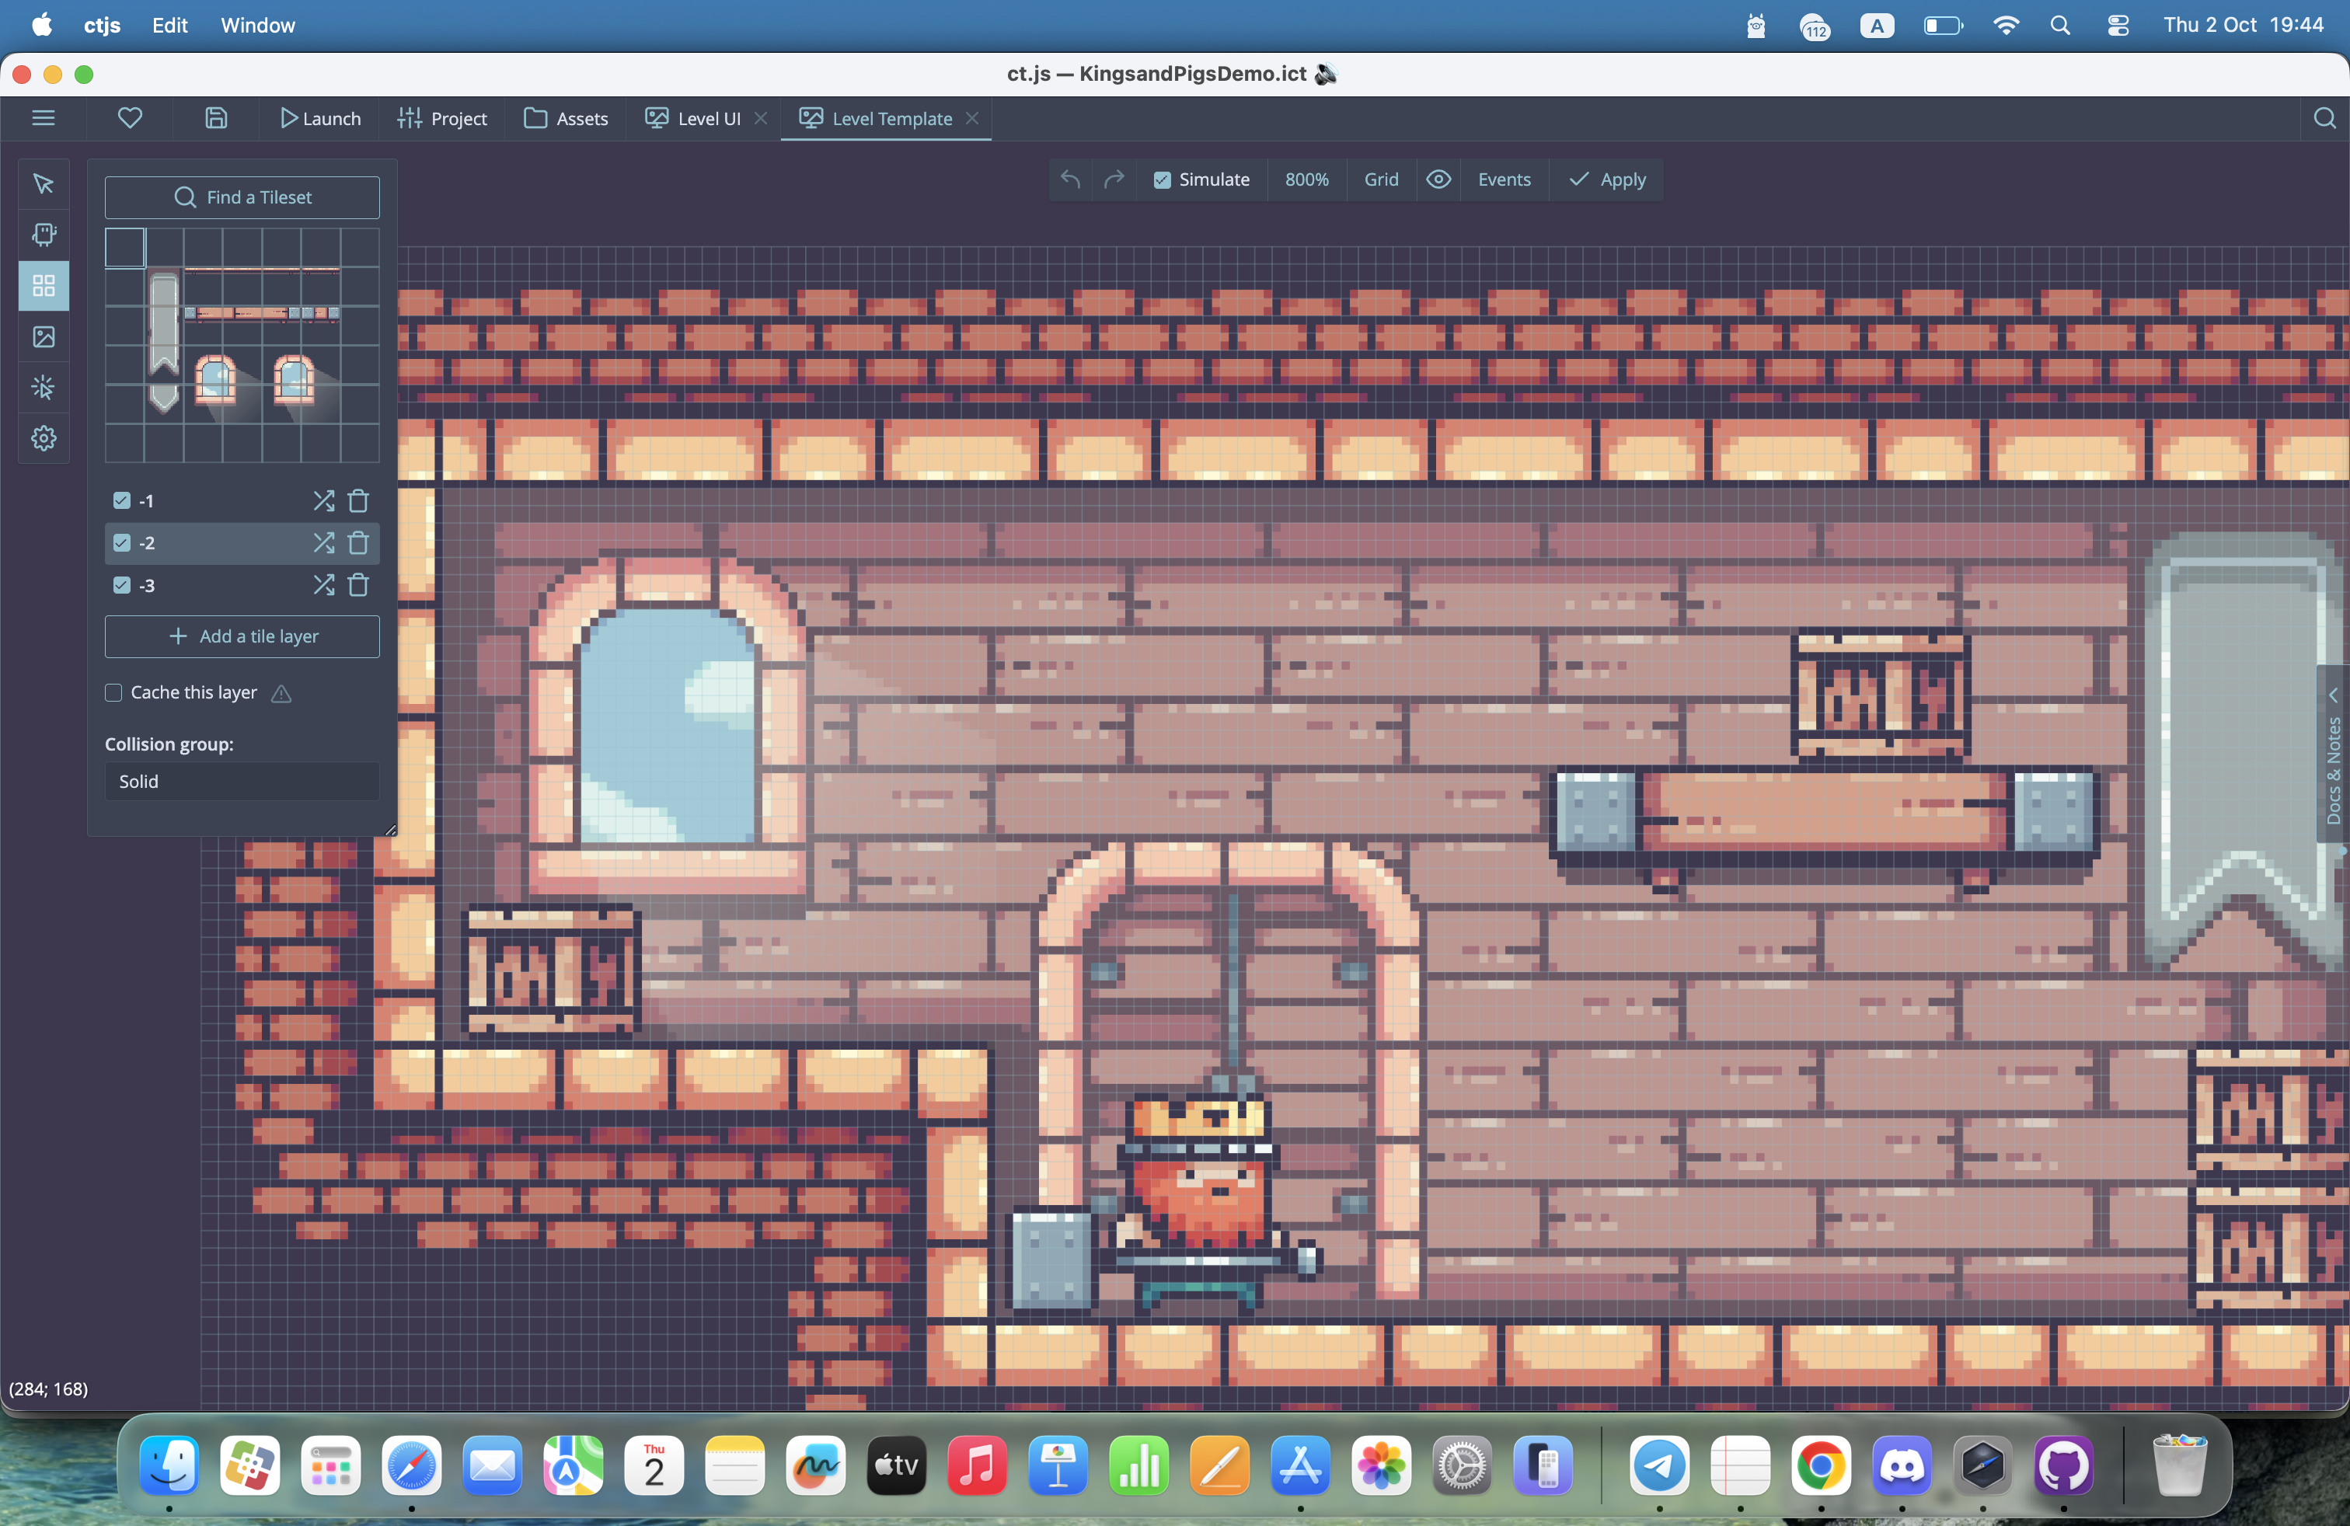Click the save project floppy icon
Screen dimensions: 2350x1526
click(216, 118)
